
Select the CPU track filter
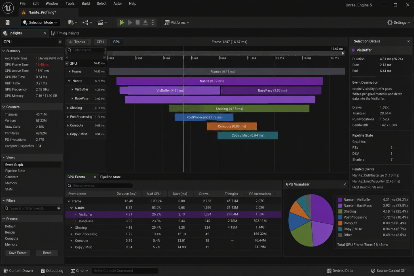(100, 42)
